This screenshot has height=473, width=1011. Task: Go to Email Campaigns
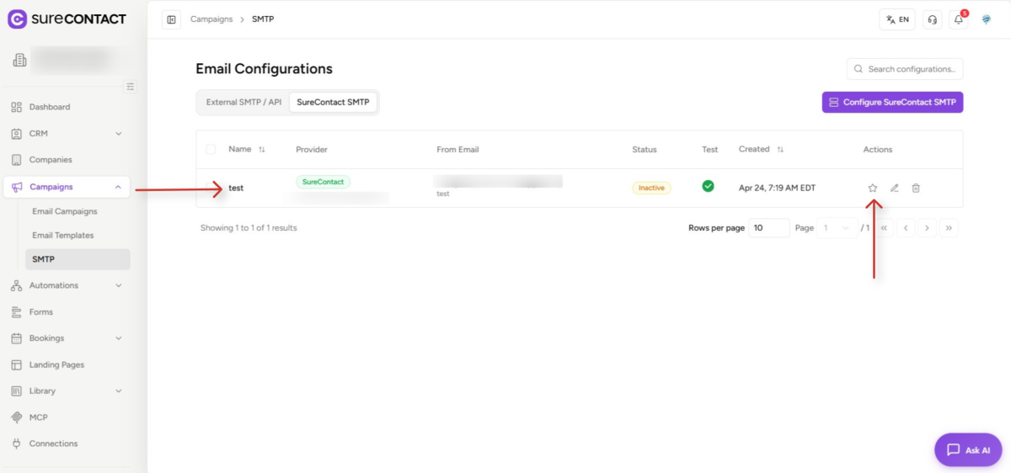click(x=65, y=211)
